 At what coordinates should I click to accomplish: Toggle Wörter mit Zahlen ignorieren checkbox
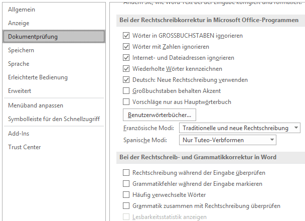click(126, 47)
